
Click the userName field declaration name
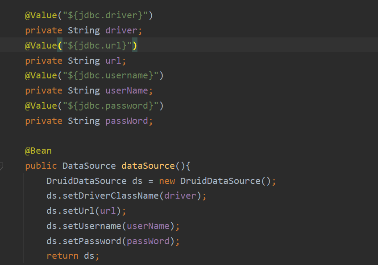point(126,91)
